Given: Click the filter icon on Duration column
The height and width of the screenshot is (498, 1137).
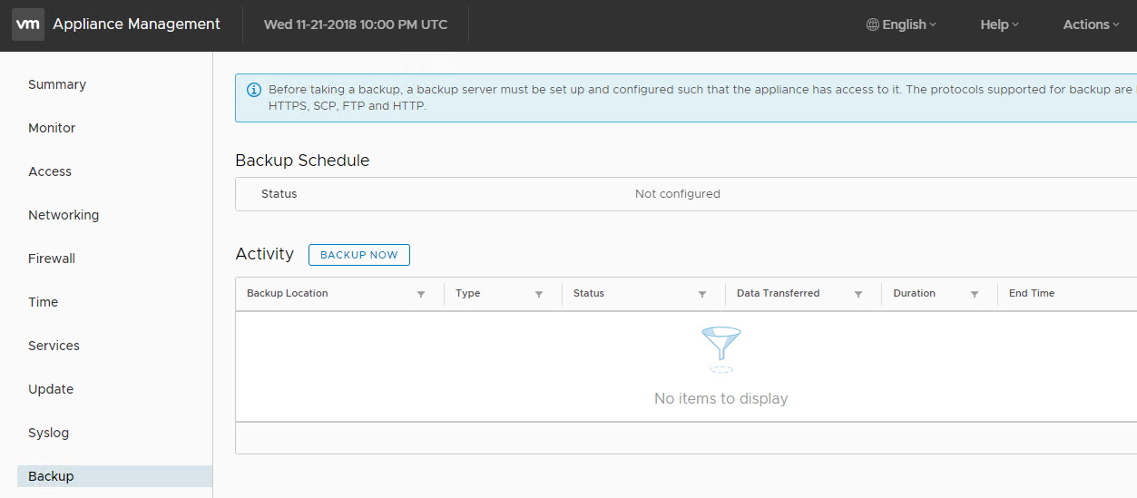Looking at the screenshot, I should click(975, 294).
